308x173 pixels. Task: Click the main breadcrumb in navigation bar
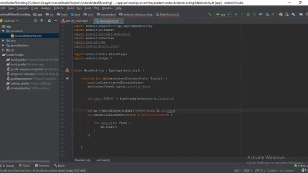[x=62, y=14]
